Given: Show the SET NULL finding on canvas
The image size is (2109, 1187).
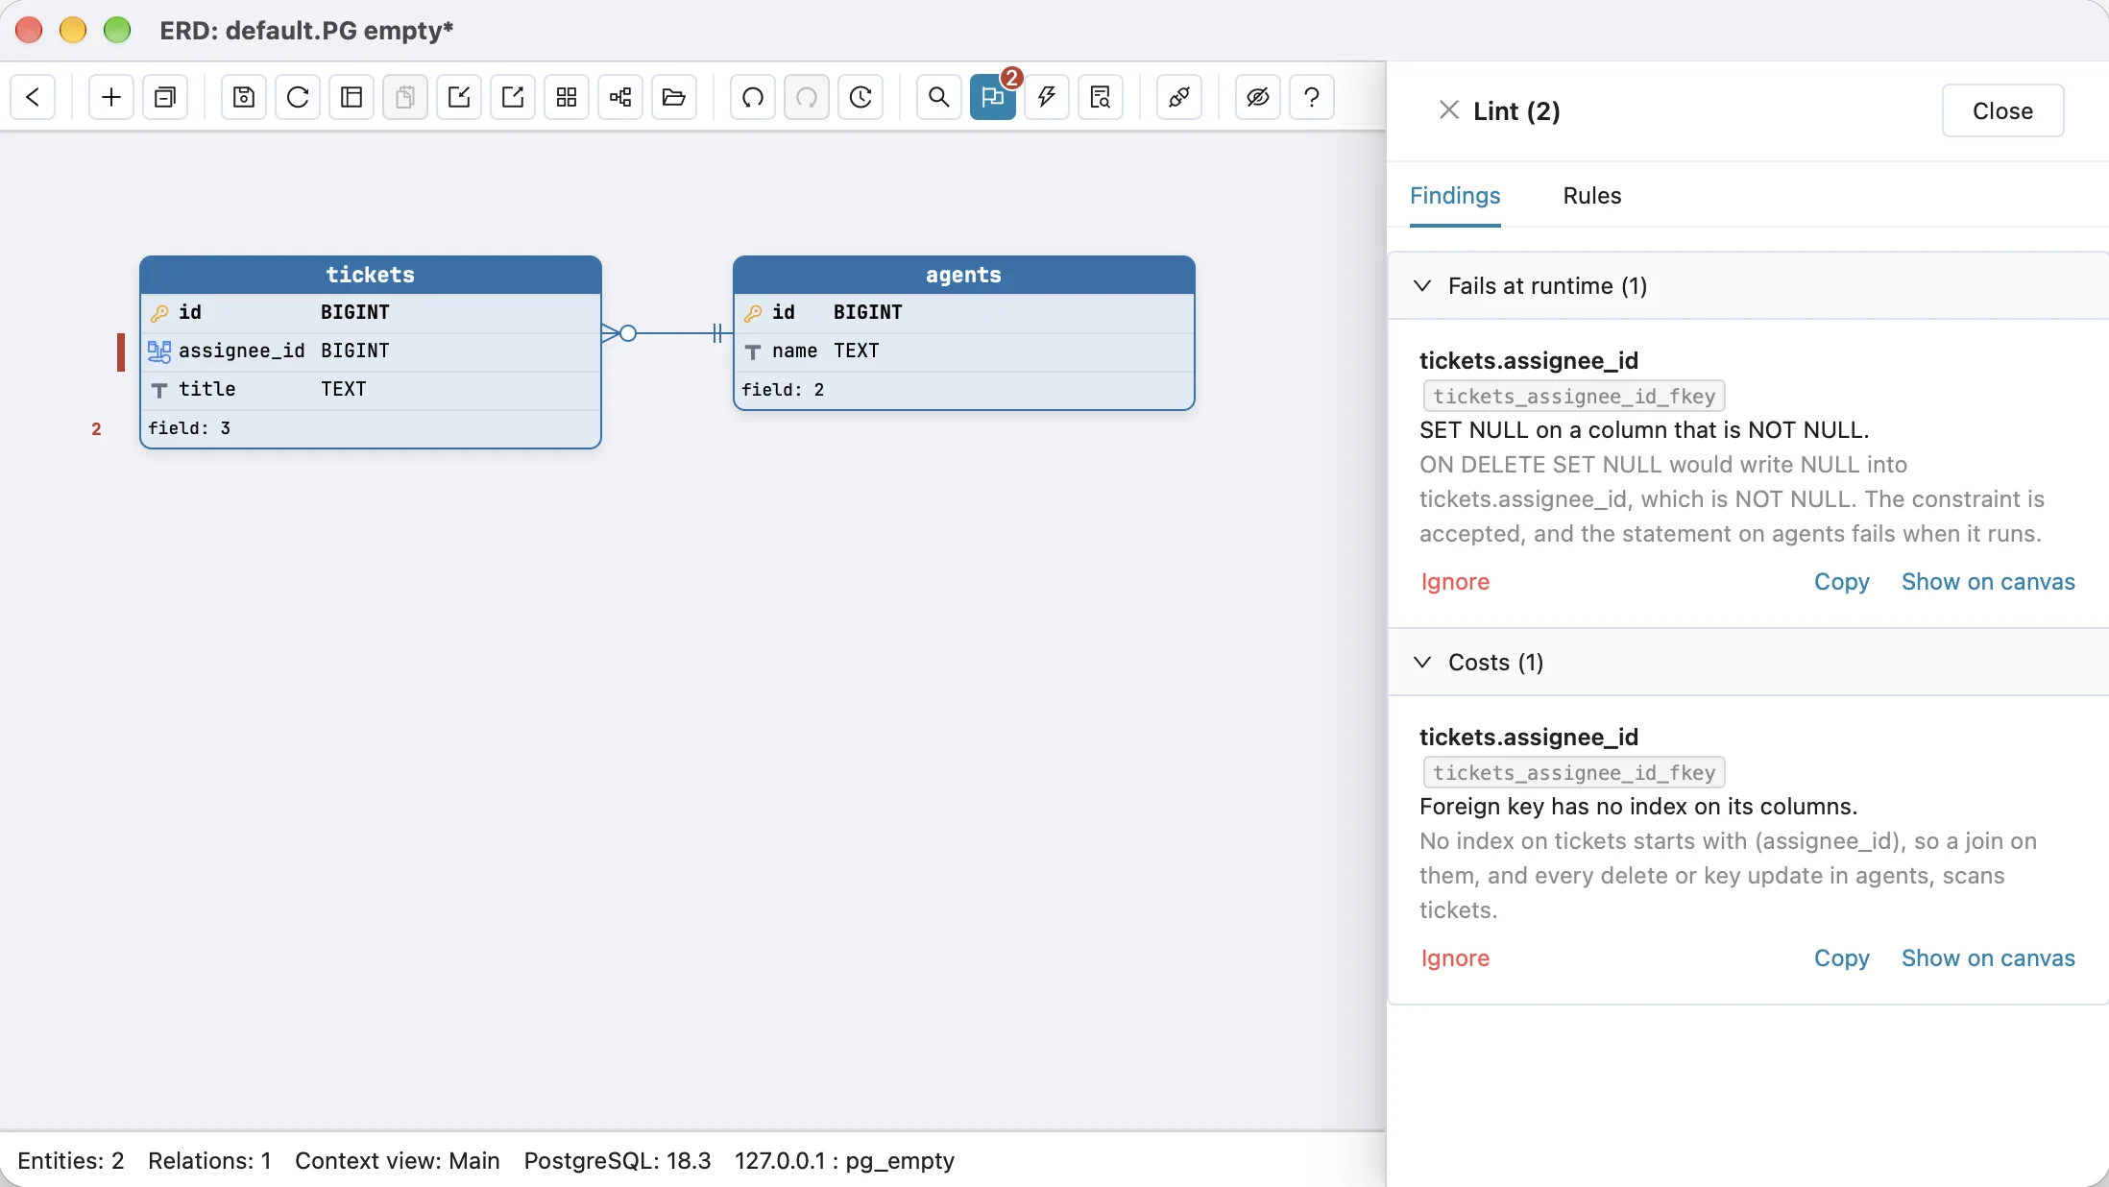Looking at the screenshot, I should pyautogui.click(x=1988, y=582).
